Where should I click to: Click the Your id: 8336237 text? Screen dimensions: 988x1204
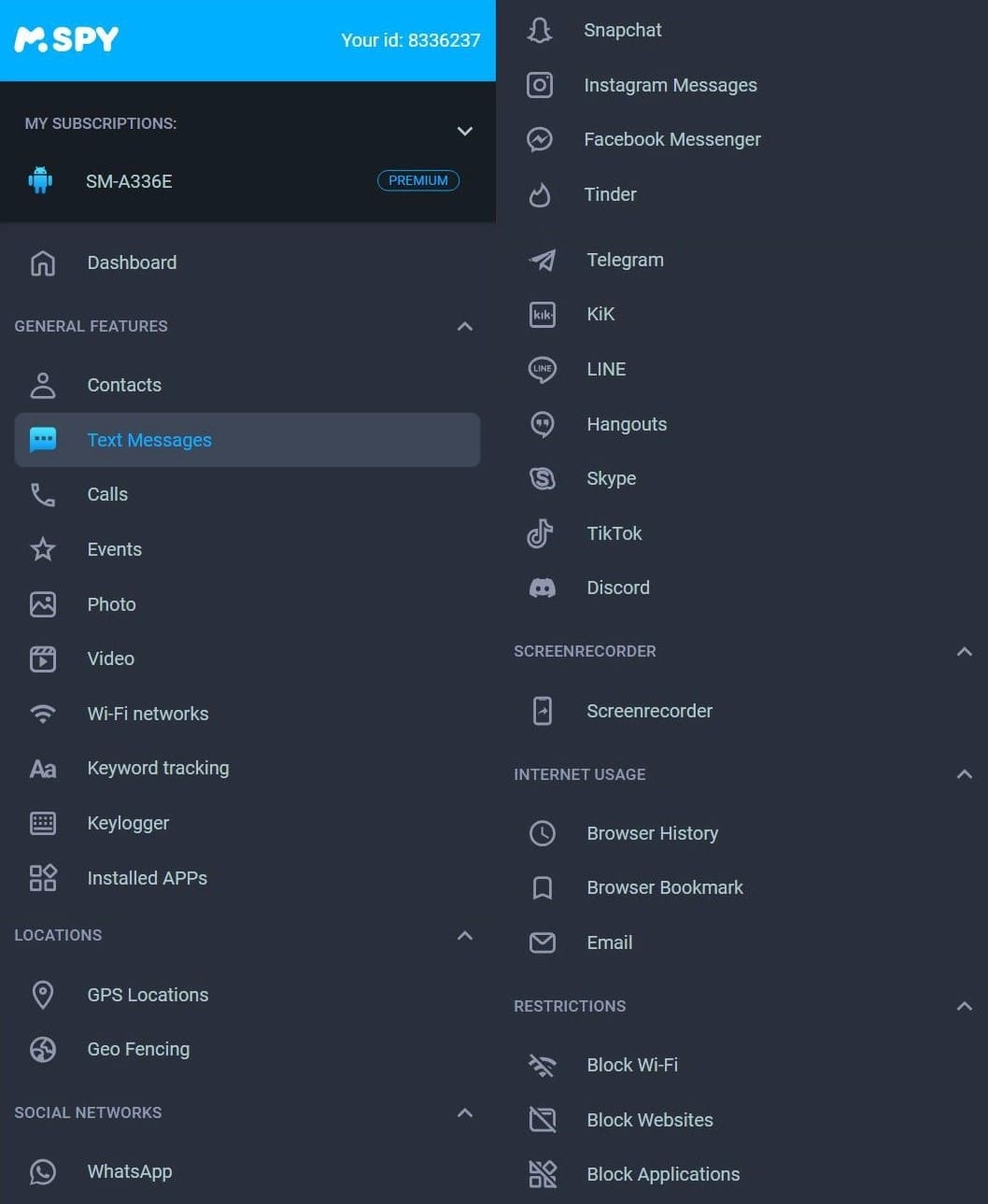[x=411, y=40]
